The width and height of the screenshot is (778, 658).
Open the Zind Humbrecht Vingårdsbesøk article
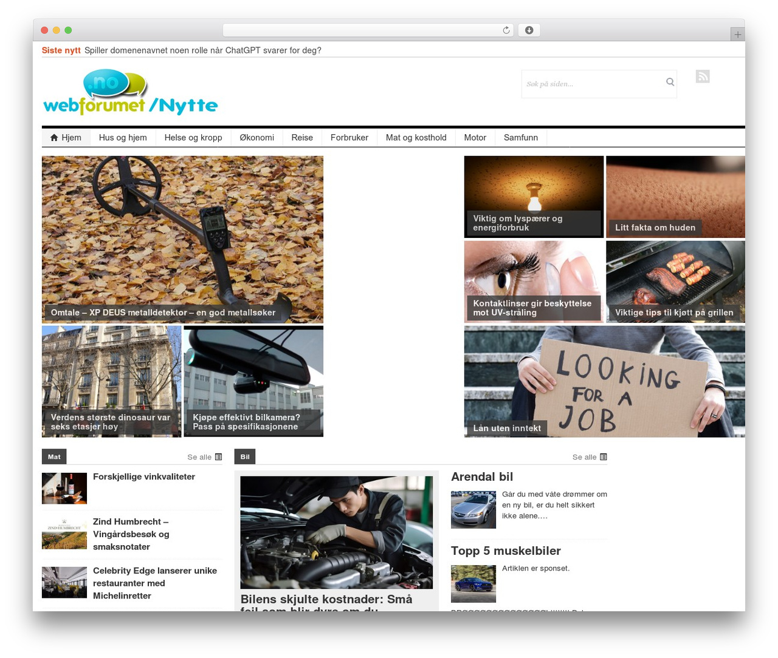(131, 534)
